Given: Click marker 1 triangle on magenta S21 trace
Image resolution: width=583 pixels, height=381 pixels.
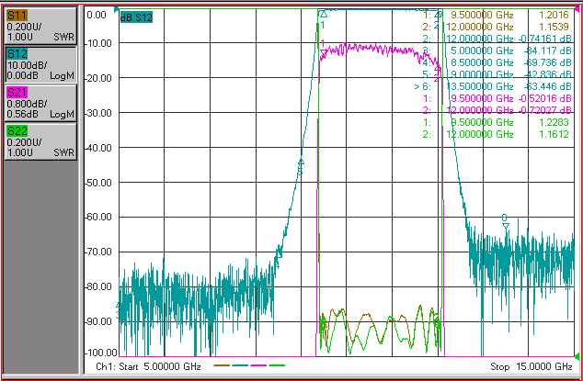Looking at the screenshot, I should pyautogui.click(x=324, y=54).
